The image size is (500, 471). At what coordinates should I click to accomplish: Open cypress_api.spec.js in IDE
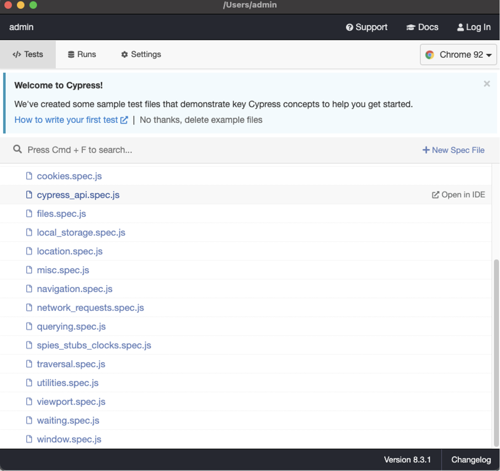[459, 194]
